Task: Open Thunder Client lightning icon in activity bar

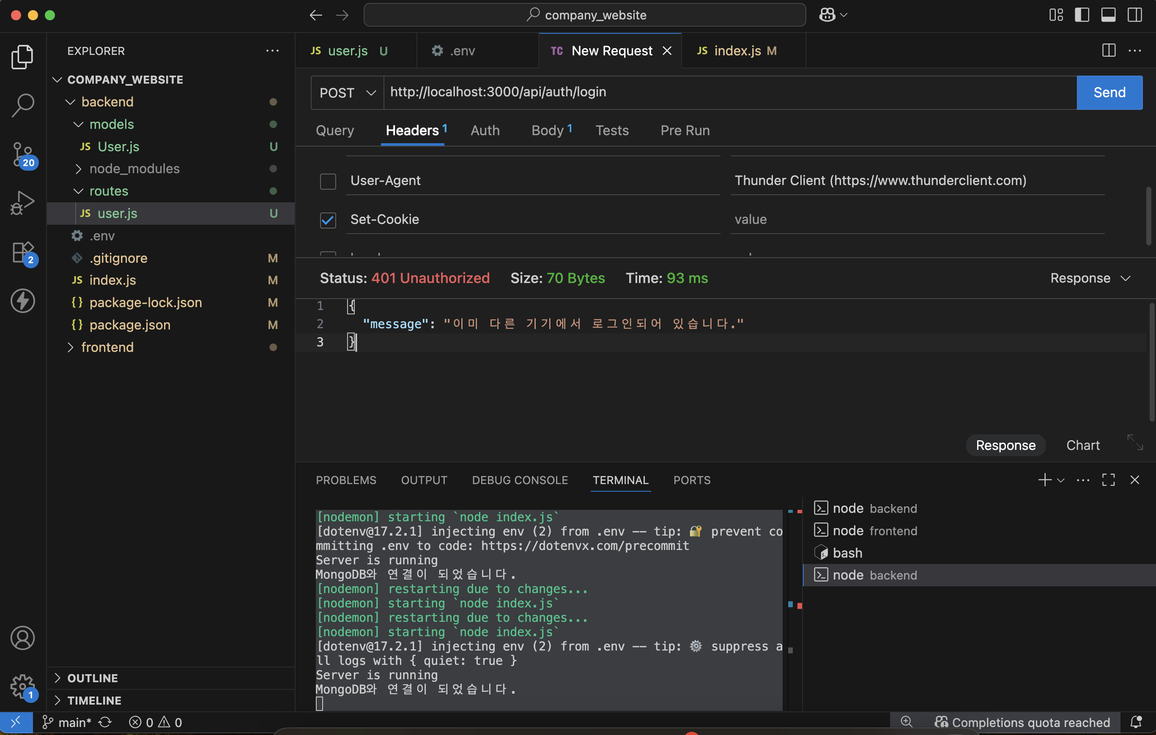Action: 22,301
